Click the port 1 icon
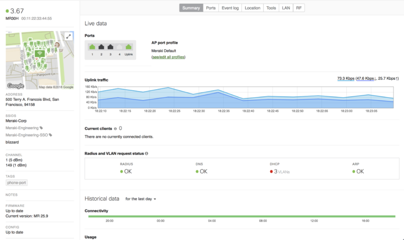This screenshot has height=240, width=404. tap(92, 48)
